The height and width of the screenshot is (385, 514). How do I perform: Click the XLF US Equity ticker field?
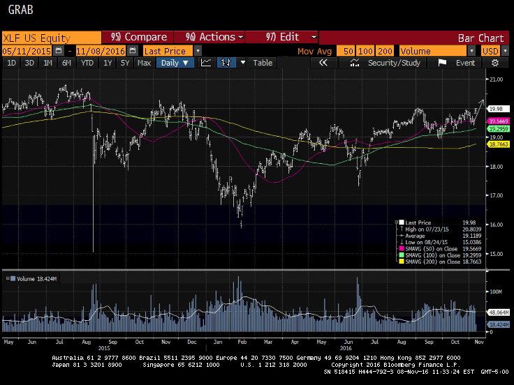click(x=52, y=38)
